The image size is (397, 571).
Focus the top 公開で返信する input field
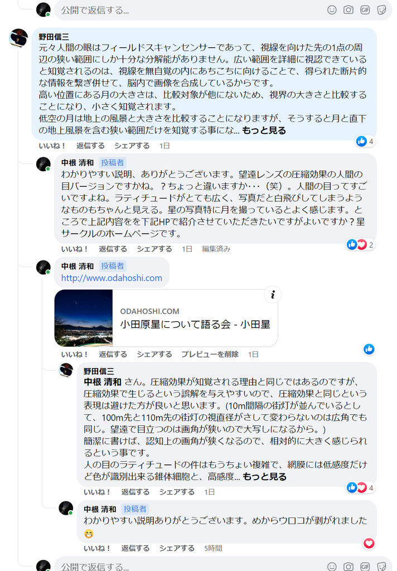click(x=190, y=10)
